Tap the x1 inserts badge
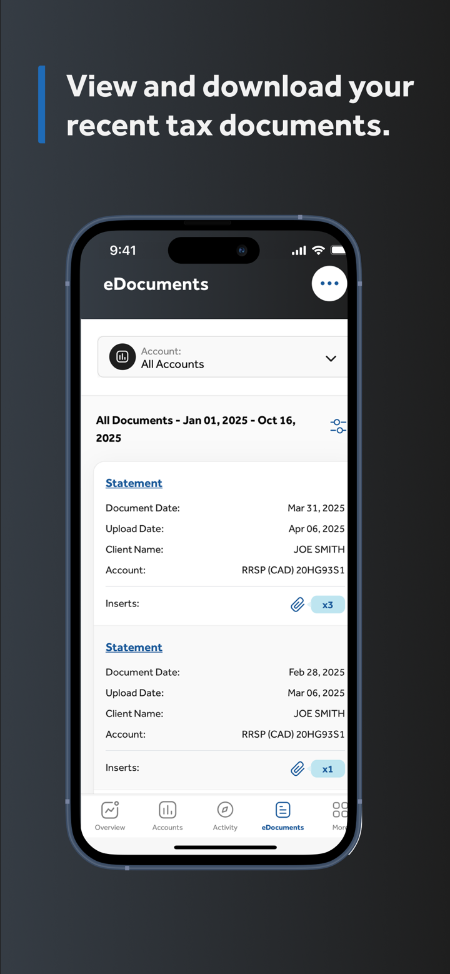This screenshot has height=974, width=450. click(x=327, y=770)
